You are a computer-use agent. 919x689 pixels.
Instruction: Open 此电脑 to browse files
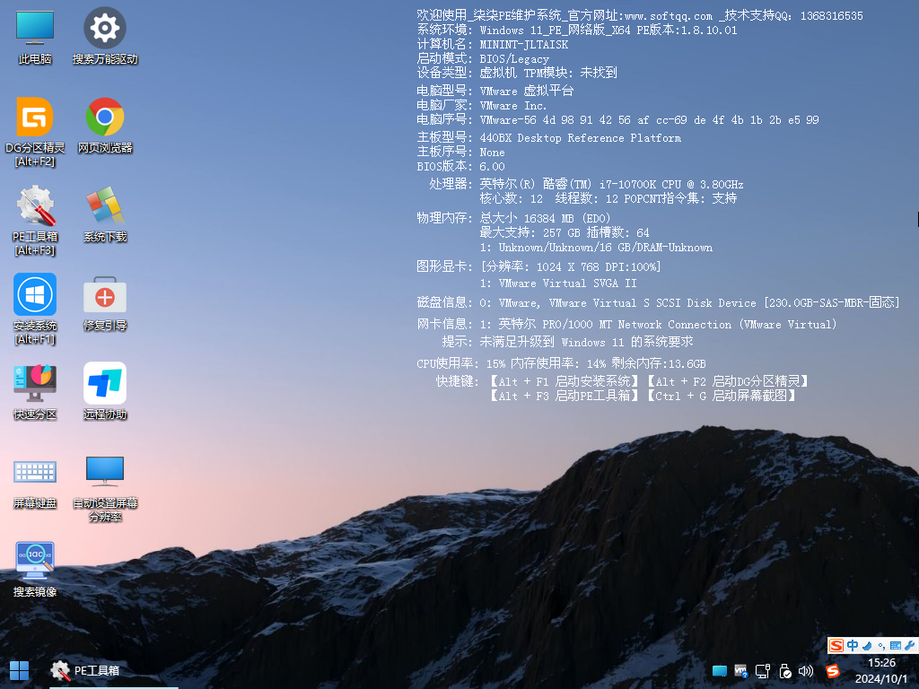[34, 34]
